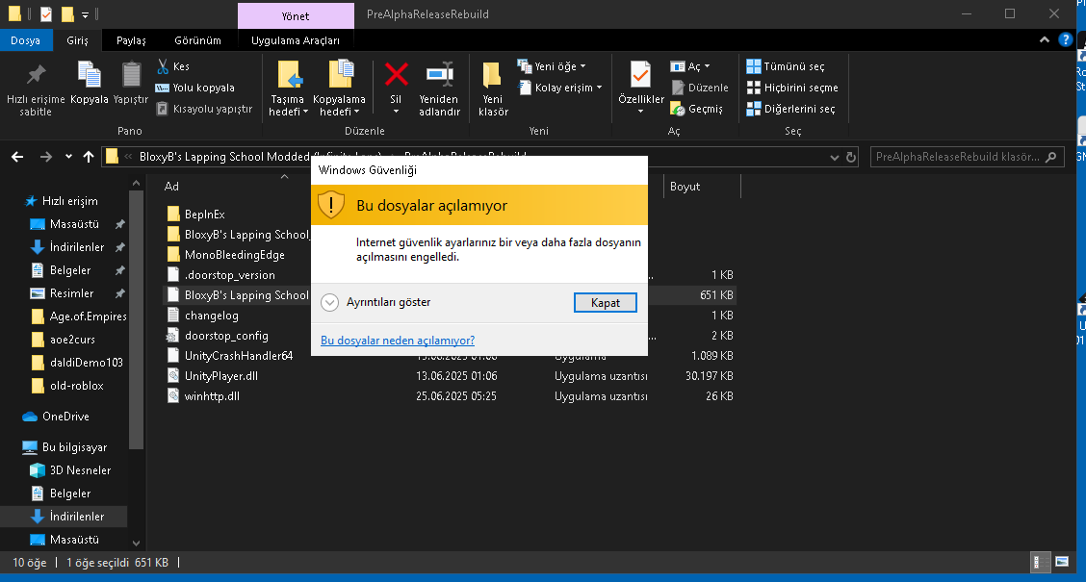Open 'Bu dosyalar neden açılamıyor?' link
The image size is (1086, 582).
[x=398, y=341]
